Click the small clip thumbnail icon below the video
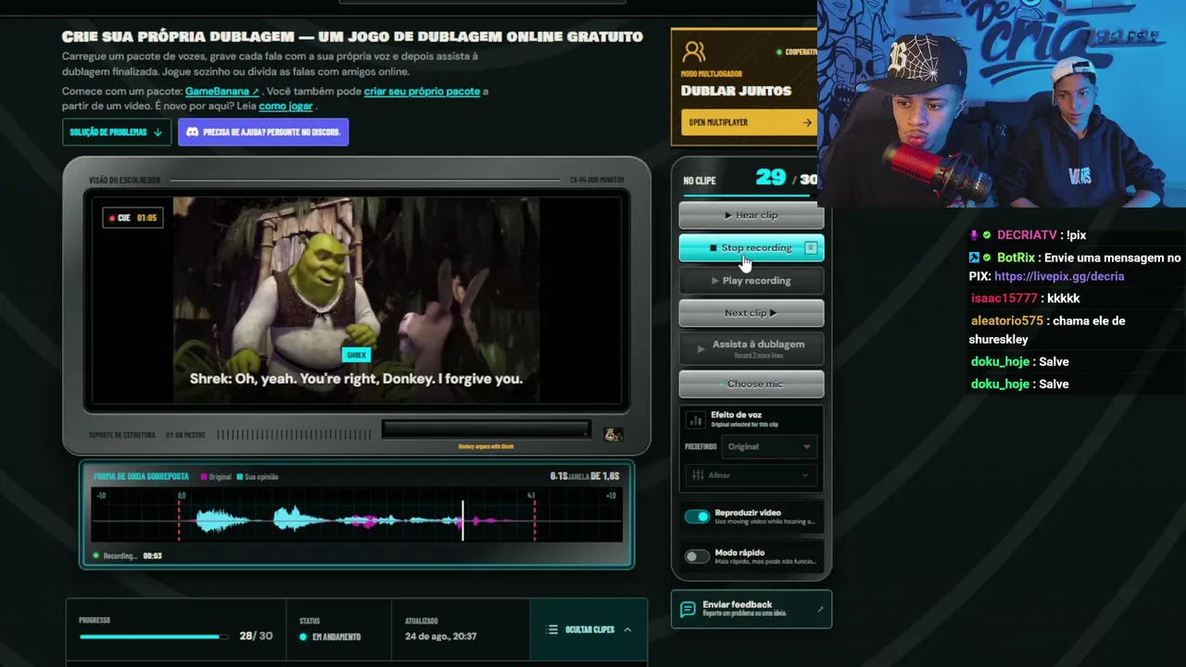1186x667 pixels. coord(612,434)
